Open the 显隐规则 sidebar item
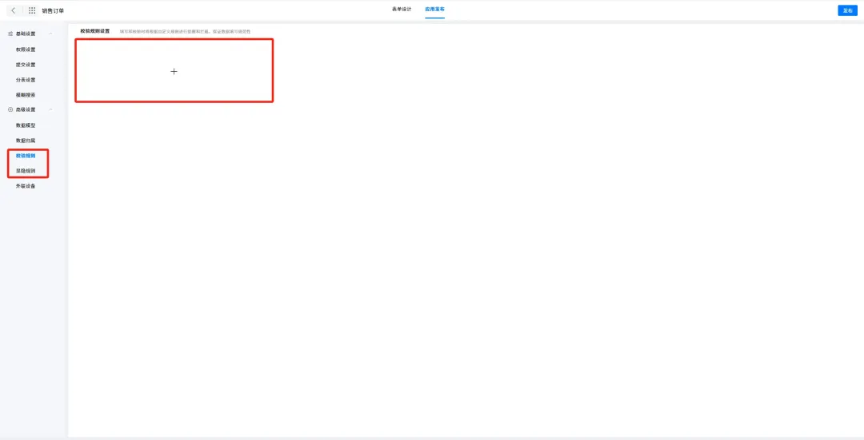864x440 pixels. click(x=26, y=171)
